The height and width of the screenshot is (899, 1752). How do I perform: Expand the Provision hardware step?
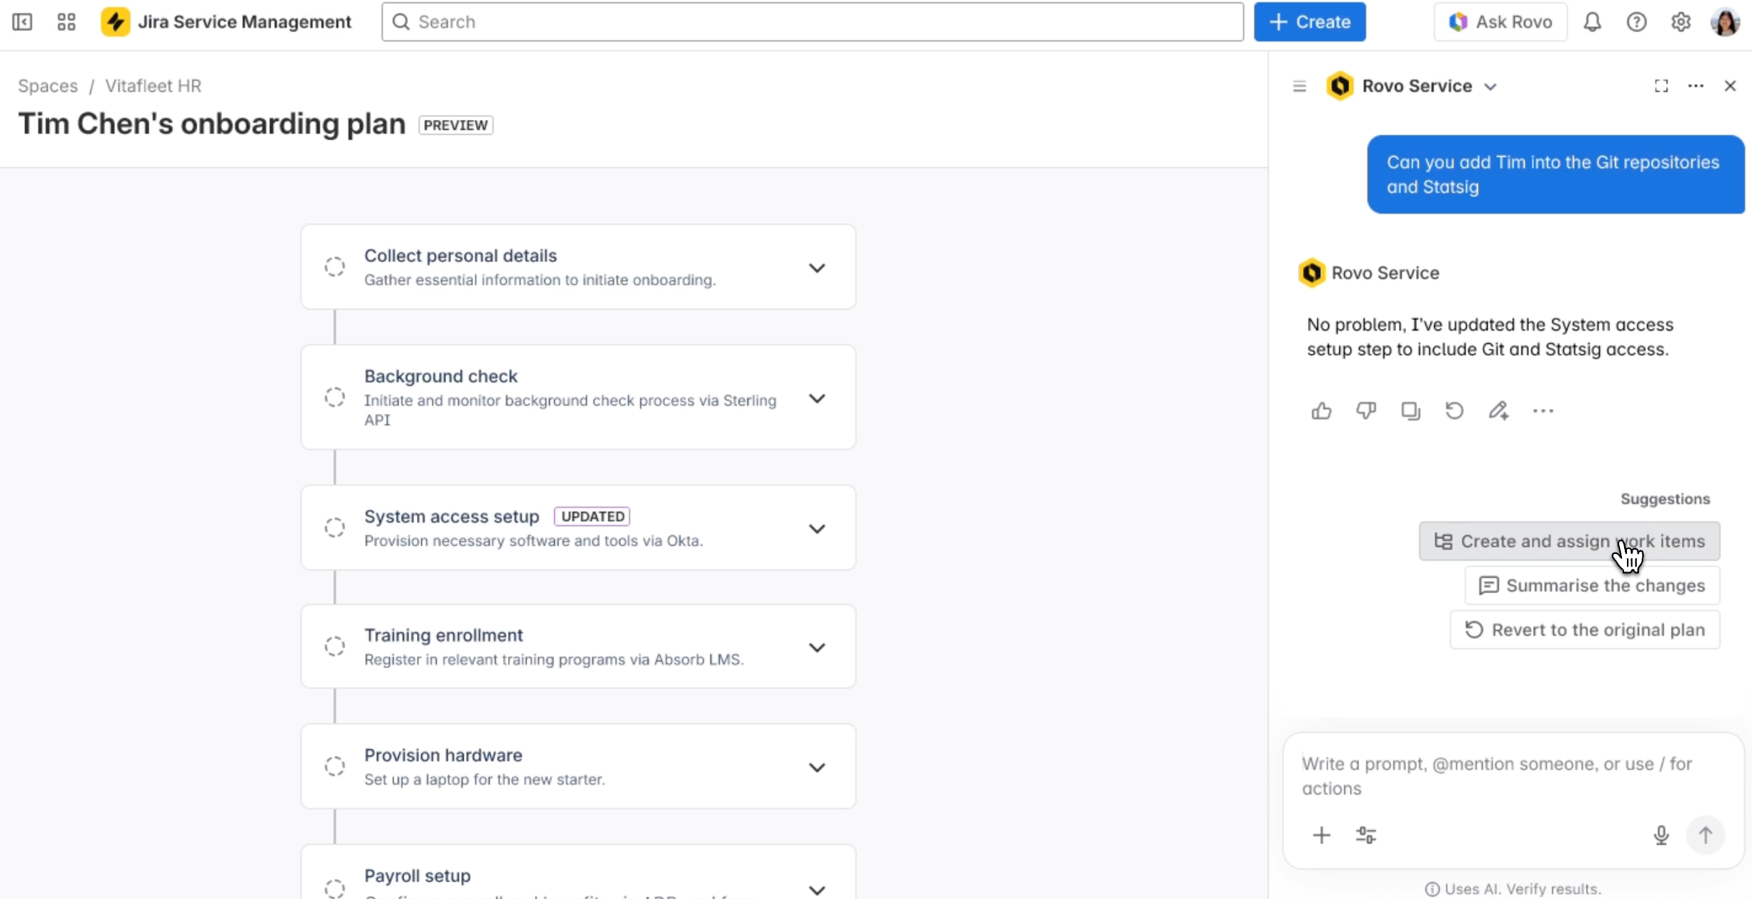817,767
